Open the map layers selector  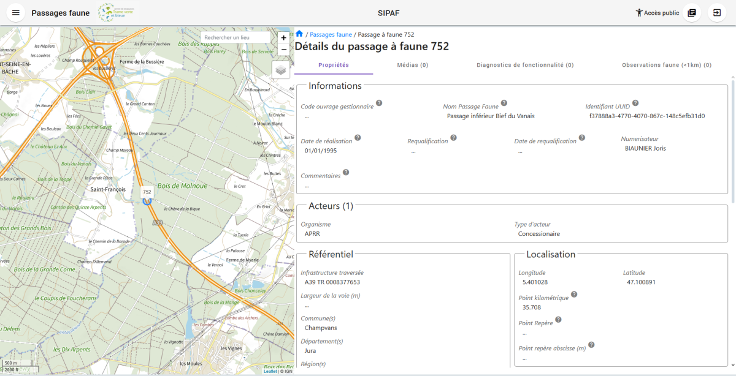pyautogui.click(x=281, y=70)
